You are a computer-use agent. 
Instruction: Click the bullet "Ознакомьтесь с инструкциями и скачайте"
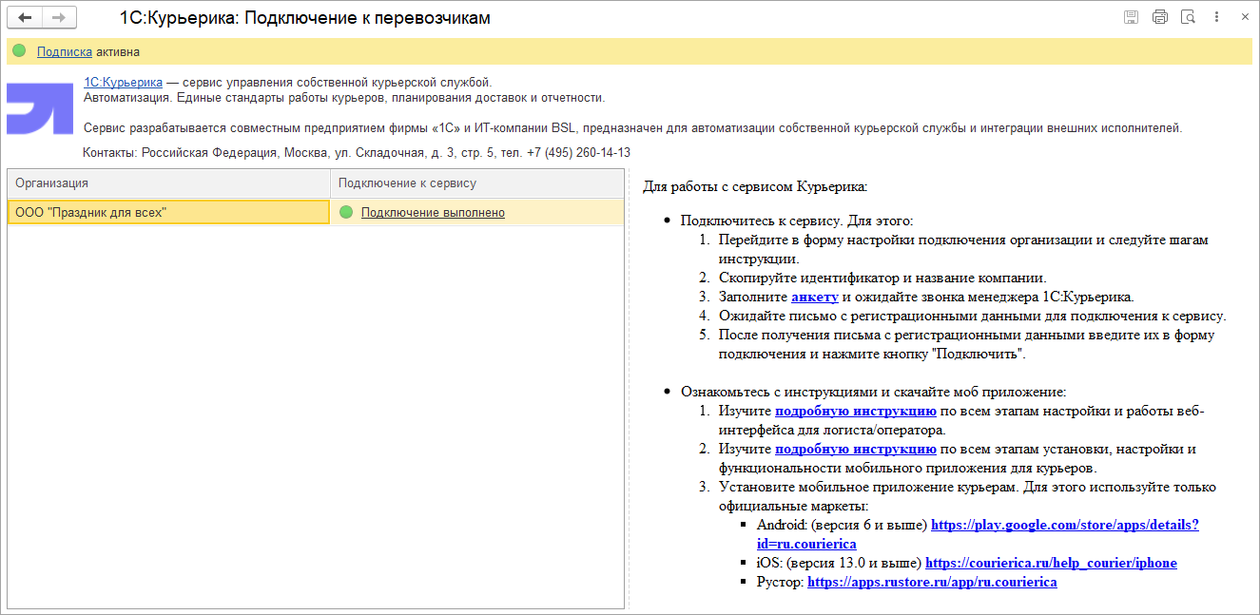point(874,392)
